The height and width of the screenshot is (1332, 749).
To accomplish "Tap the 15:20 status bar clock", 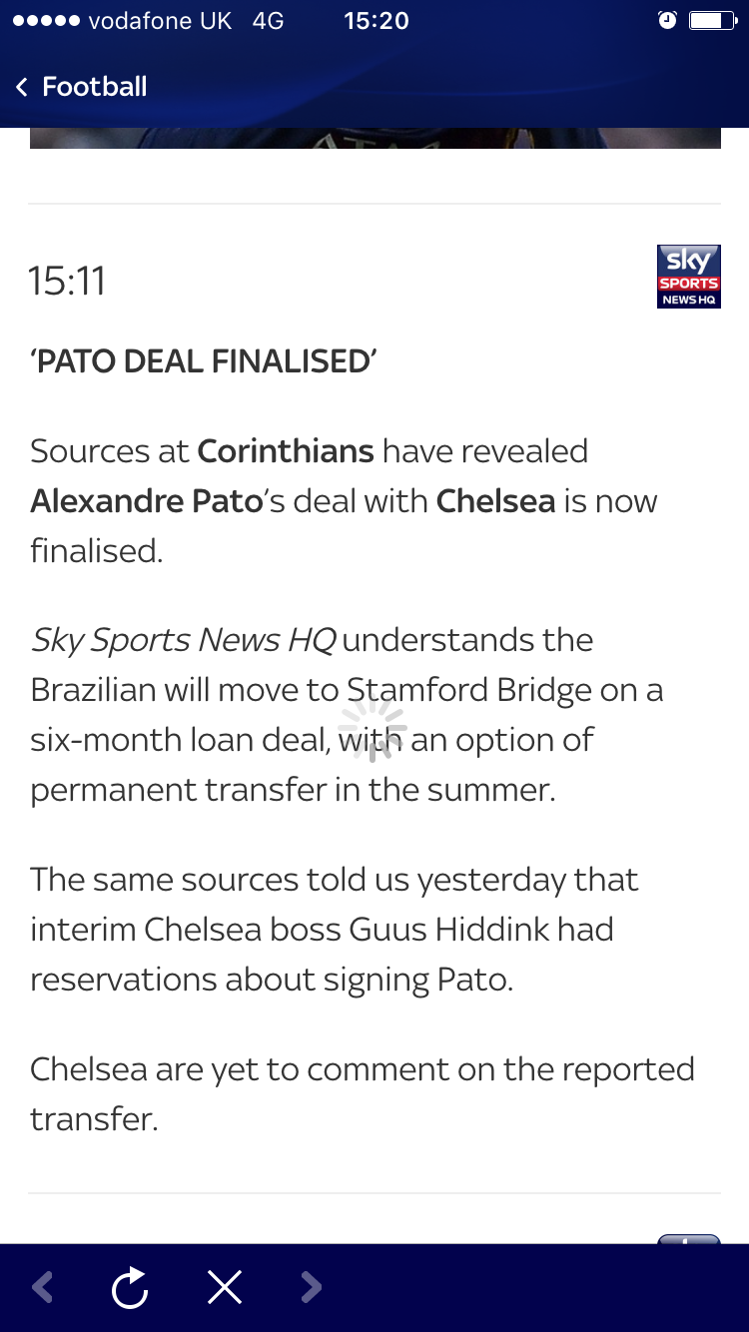I will [375, 21].
